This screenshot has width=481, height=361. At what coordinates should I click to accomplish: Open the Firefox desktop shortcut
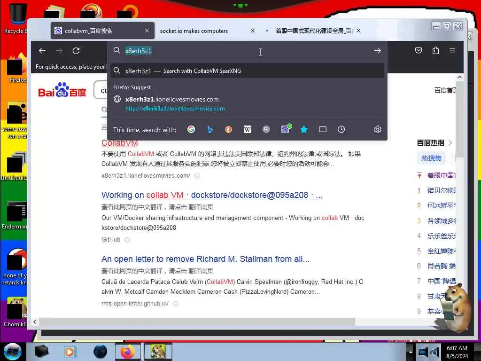17,68
